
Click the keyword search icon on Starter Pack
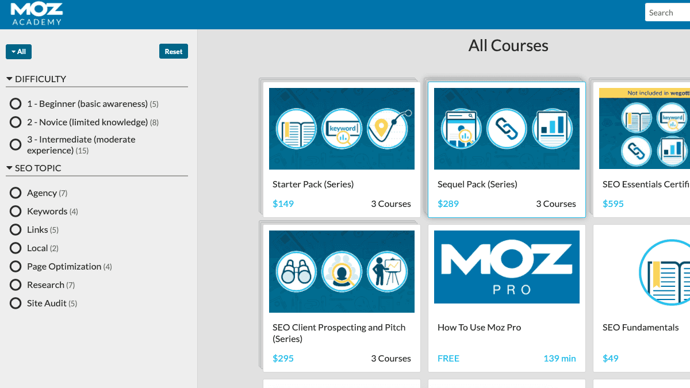click(x=342, y=129)
